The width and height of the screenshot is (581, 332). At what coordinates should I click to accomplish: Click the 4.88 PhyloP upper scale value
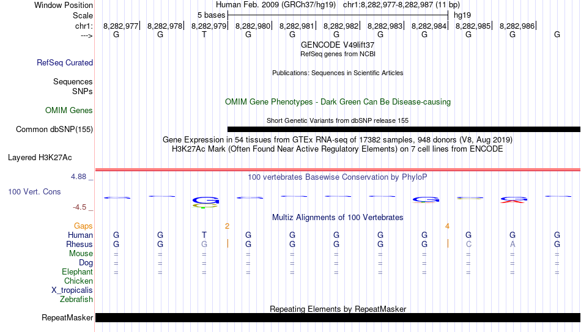[x=78, y=177]
